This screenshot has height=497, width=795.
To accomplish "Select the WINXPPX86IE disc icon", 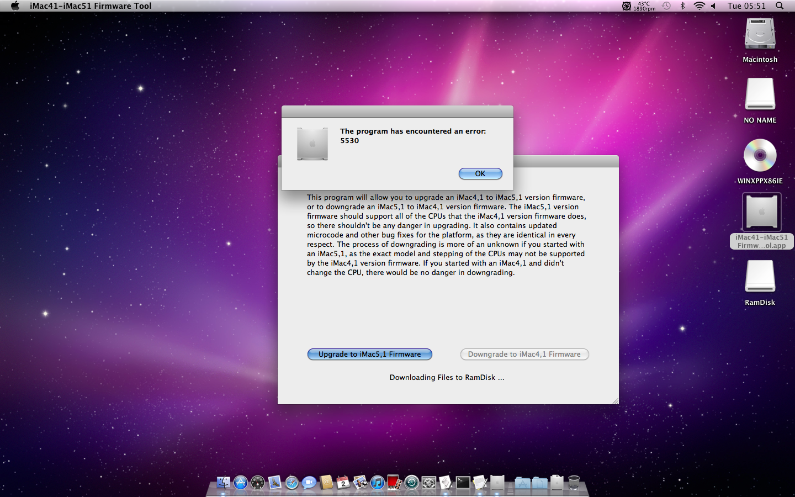I will click(760, 161).
